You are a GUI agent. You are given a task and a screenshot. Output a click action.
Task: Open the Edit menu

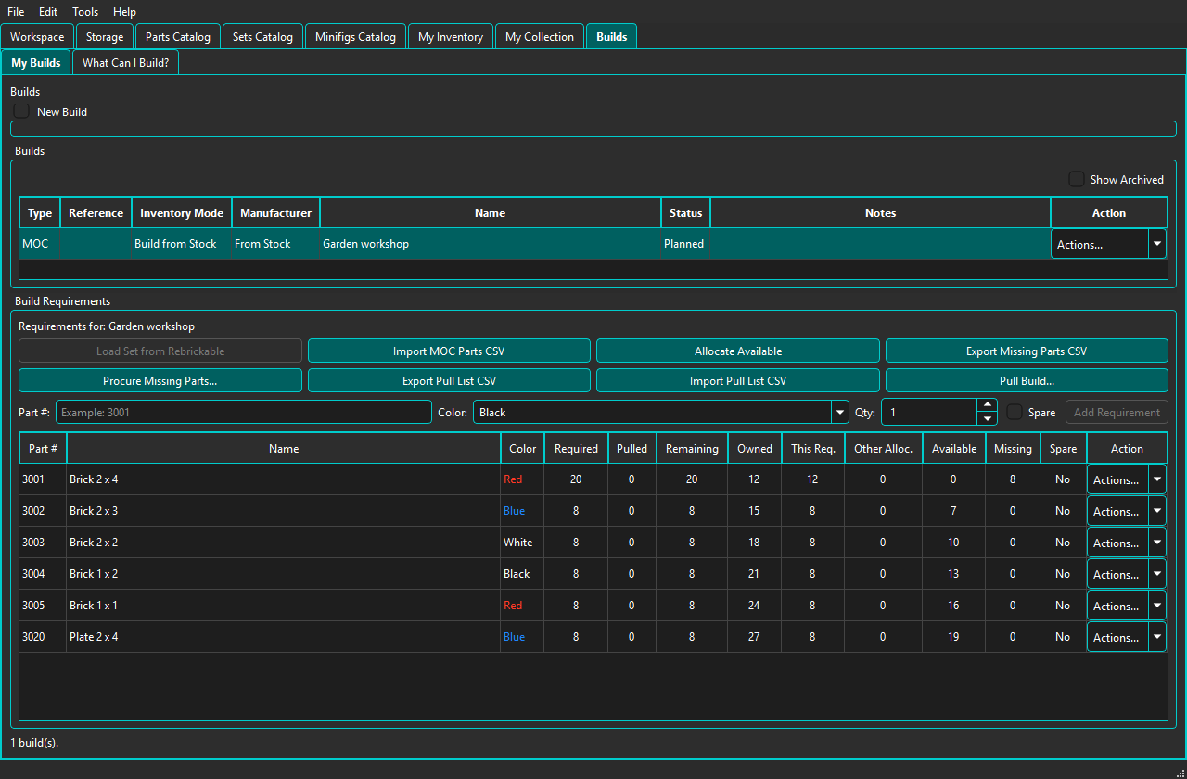pos(48,12)
